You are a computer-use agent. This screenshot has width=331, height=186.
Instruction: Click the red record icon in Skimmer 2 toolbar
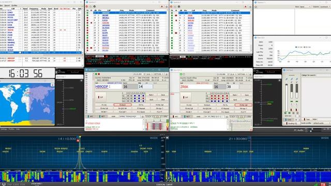pos(171,7)
